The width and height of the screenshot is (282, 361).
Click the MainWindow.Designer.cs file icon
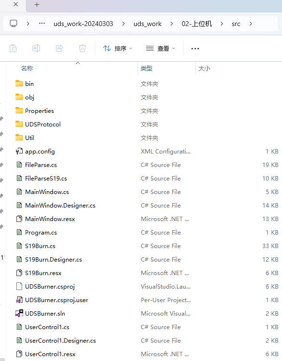click(19, 205)
